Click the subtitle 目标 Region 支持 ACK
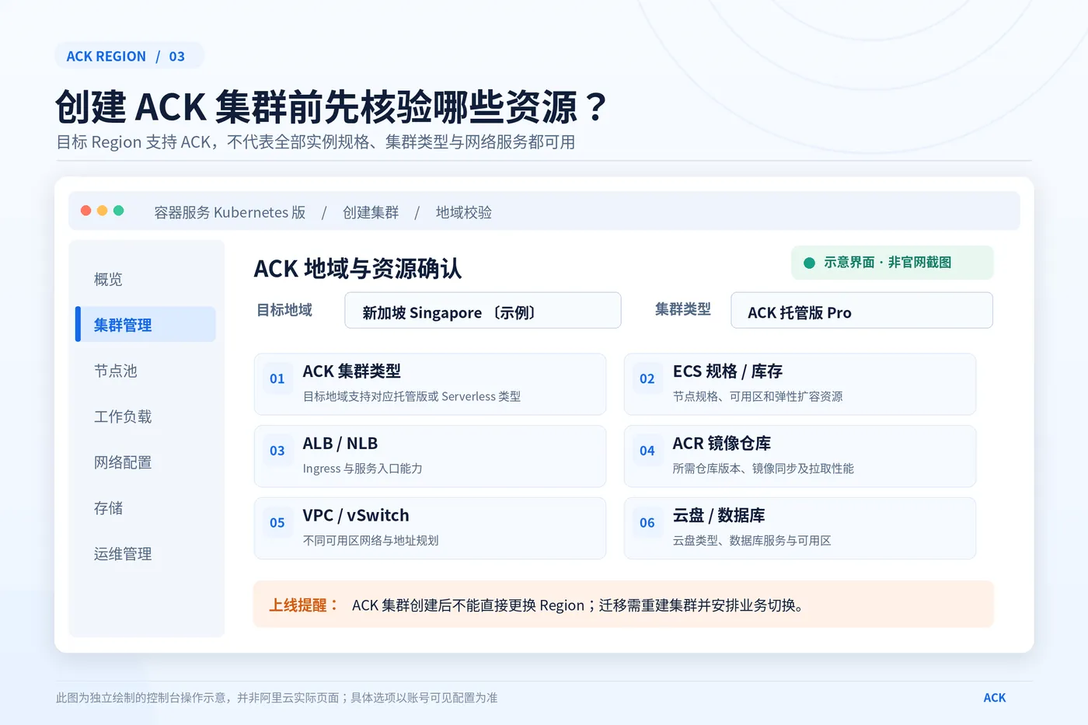The image size is (1088, 725). pyautogui.click(x=316, y=142)
